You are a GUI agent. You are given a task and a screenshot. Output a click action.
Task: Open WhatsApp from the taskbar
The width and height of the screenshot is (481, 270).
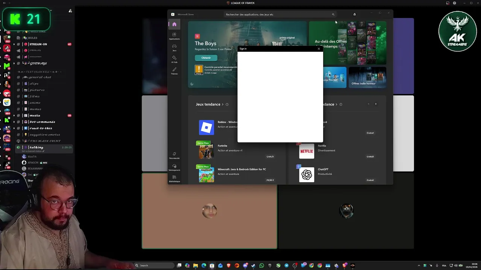click(262, 265)
